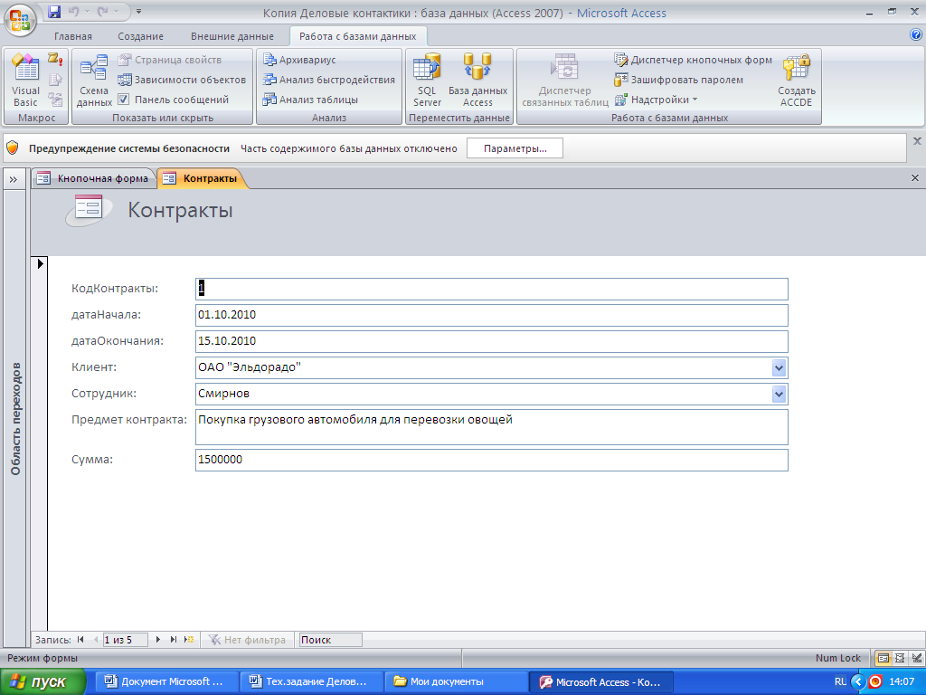Open Схема данных relationships view
The width and height of the screenshot is (926, 695).
[x=94, y=81]
